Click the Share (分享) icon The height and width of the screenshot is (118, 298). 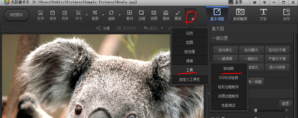[98, 28]
